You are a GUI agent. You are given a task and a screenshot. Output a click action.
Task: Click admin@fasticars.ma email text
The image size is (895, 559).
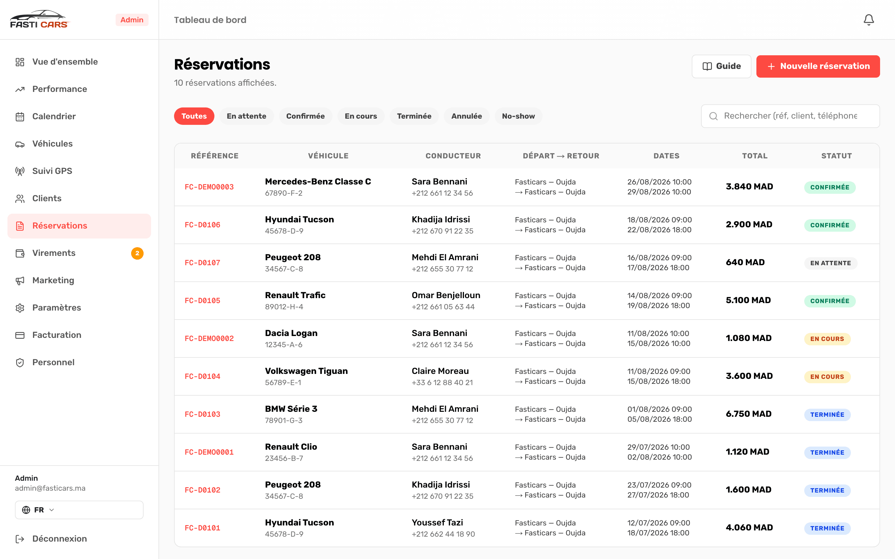(x=50, y=488)
